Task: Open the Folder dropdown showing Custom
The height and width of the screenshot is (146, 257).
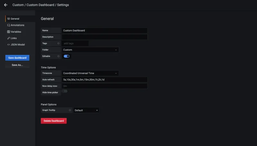Action: click(90, 50)
